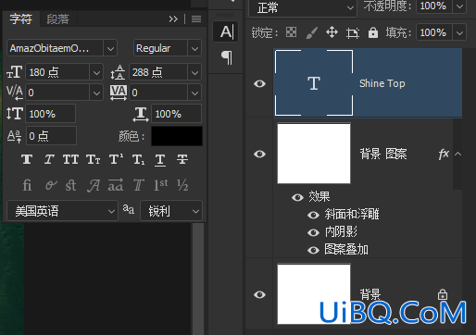Open the opacity slider dropdown arrow
The height and width of the screenshot is (335, 476).
click(x=459, y=6)
